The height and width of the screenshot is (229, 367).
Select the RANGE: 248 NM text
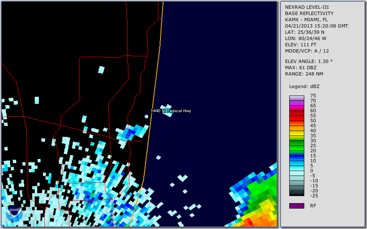pyautogui.click(x=304, y=74)
